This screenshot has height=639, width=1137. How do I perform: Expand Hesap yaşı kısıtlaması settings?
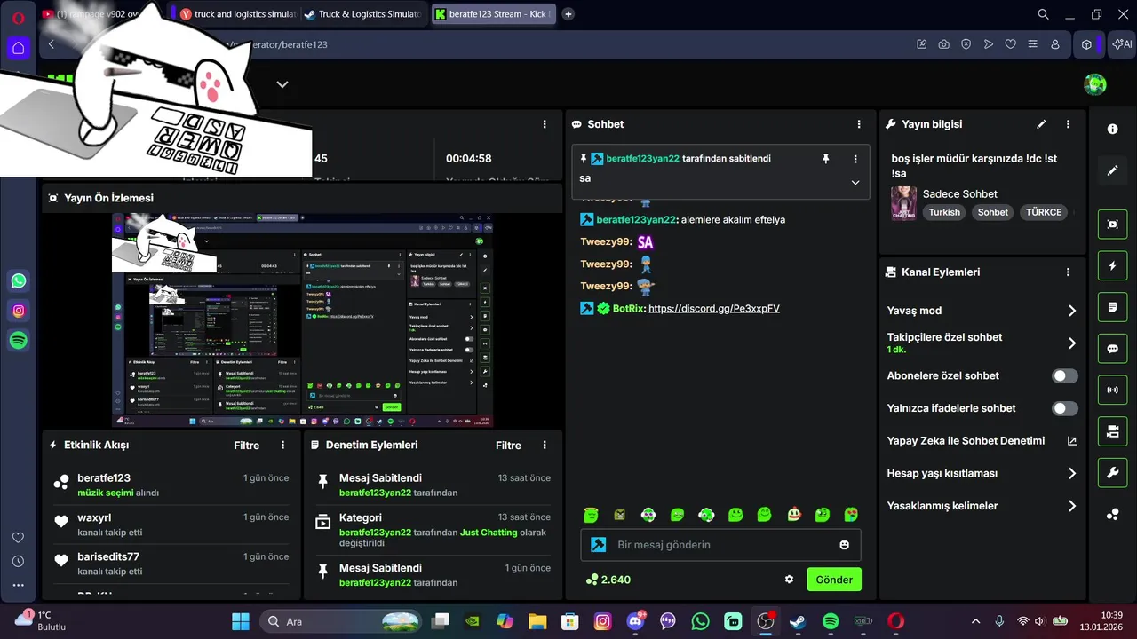click(x=1071, y=473)
